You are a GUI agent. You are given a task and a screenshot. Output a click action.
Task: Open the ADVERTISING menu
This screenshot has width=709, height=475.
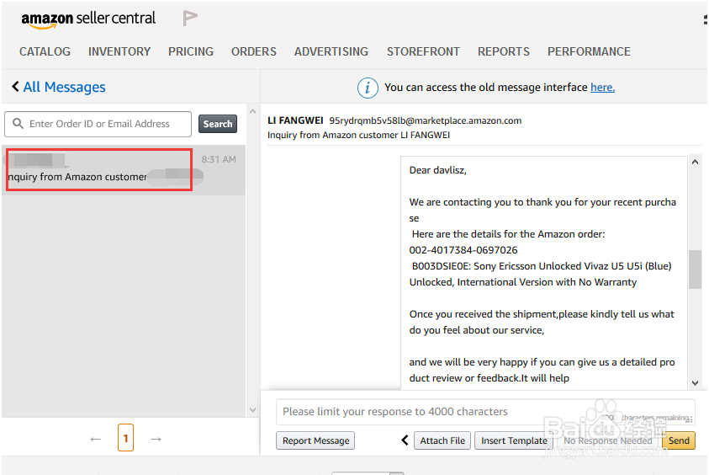click(331, 51)
